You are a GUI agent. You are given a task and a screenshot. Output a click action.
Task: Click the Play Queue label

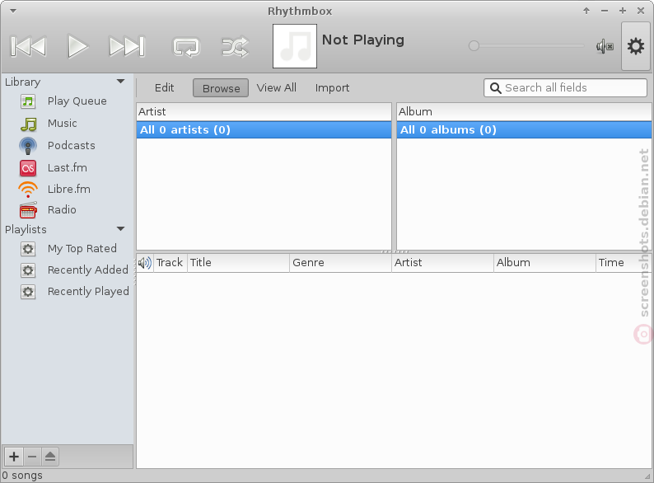[x=77, y=101]
